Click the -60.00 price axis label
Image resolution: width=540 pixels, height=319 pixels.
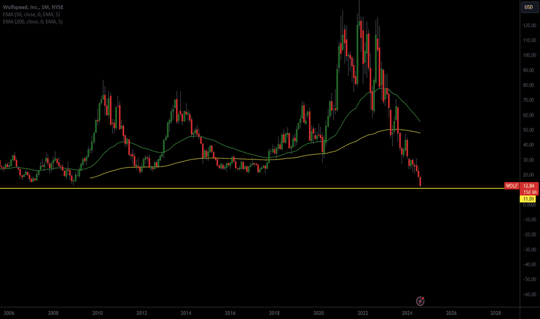click(530, 294)
